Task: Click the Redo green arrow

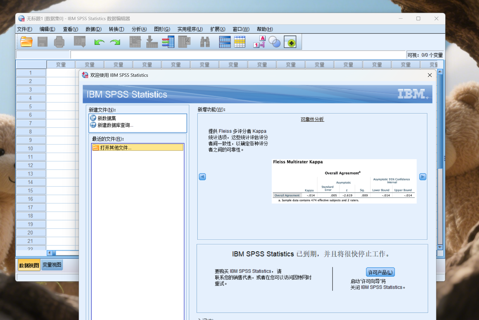Action: (x=115, y=42)
